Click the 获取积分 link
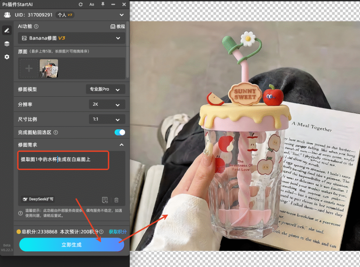Image resolution: width=360 pixels, height=267 pixels. [x=117, y=232]
